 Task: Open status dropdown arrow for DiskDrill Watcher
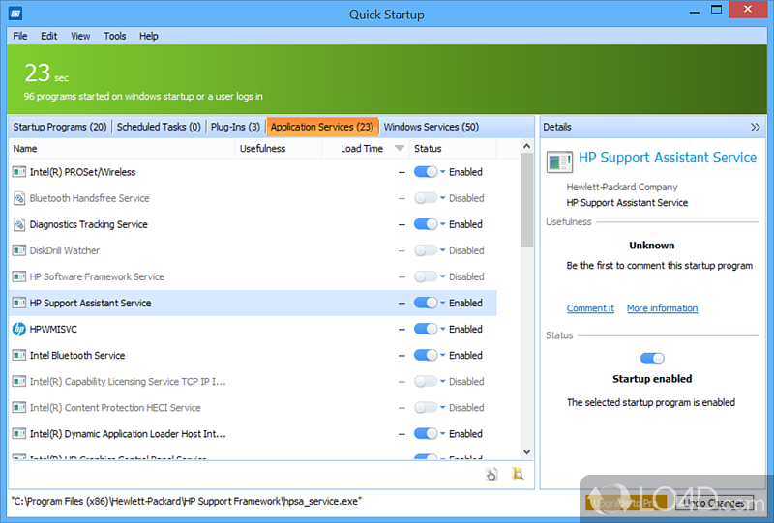pyautogui.click(x=443, y=250)
